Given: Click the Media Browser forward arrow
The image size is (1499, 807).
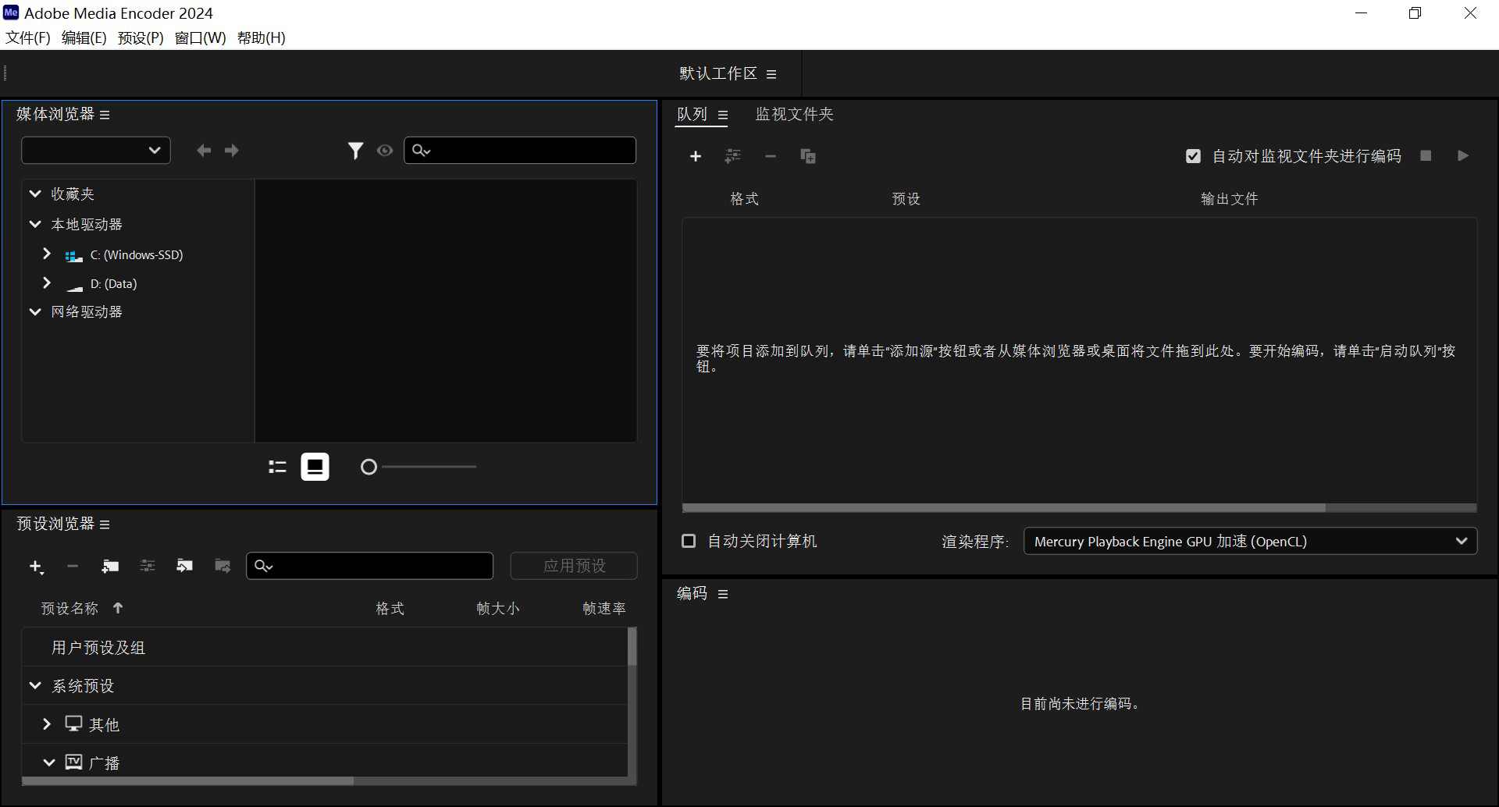Looking at the screenshot, I should [232, 151].
